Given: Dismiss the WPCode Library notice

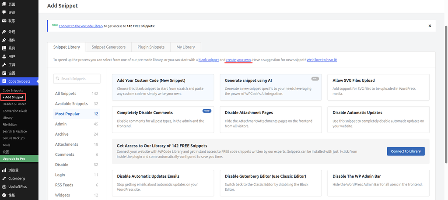Looking at the screenshot, I should (x=430, y=26).
